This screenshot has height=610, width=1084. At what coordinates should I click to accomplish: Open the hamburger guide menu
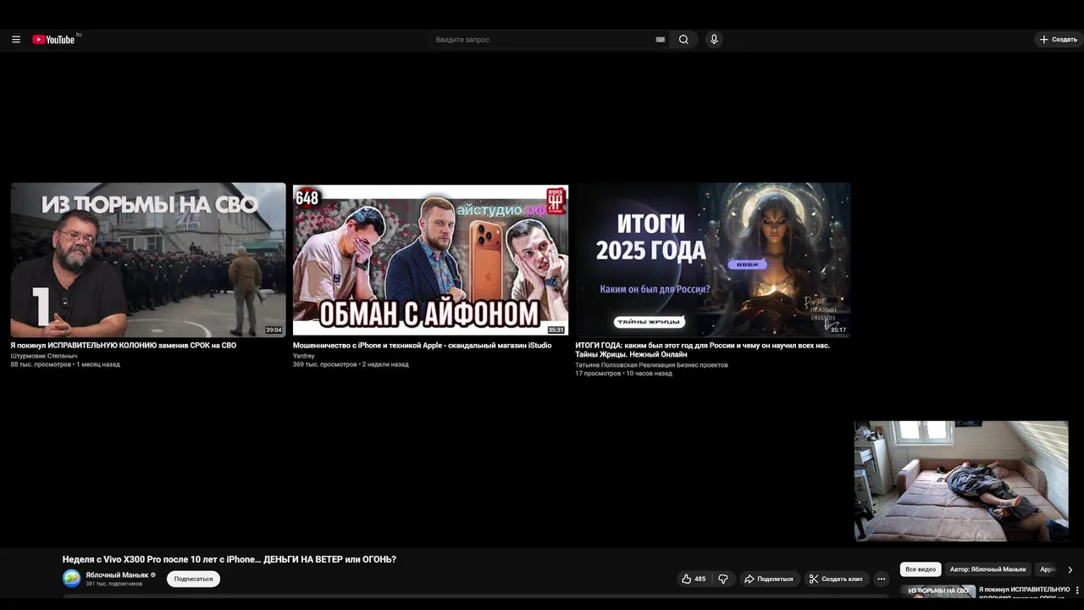tap(15, 39)
